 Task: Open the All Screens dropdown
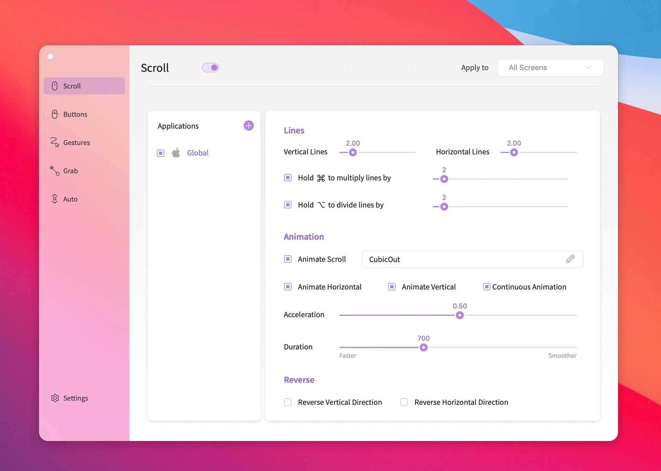(x=550, y=68)
